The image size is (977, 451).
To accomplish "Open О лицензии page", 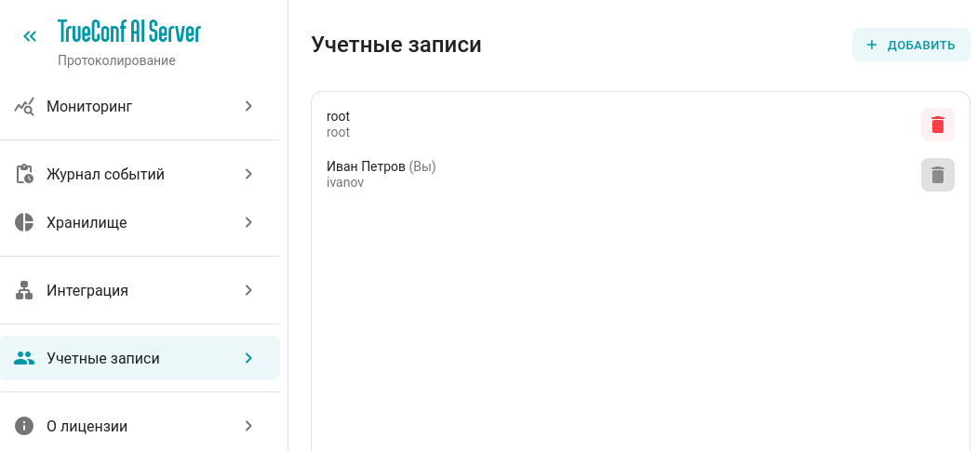I will pyautogui.click(x=141, y=426).
